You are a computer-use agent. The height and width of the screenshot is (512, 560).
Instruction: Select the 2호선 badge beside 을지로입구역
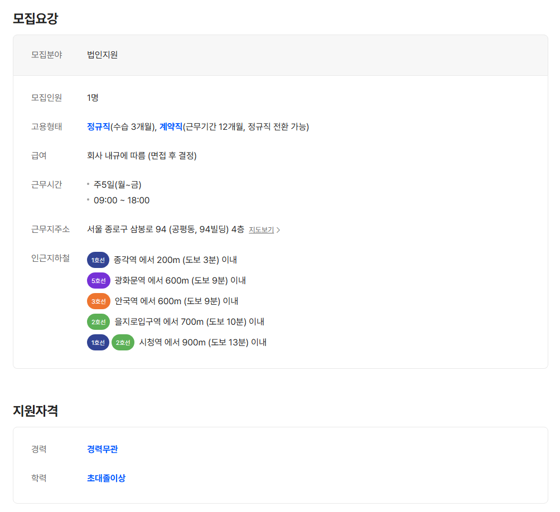click(x=99, y=322)
